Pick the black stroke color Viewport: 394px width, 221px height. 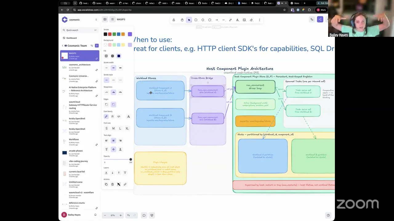[106, 34]
